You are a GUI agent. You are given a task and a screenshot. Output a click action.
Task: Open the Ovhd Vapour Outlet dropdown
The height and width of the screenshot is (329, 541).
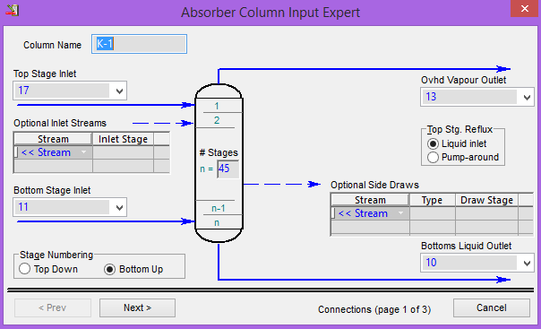point(527,97)
